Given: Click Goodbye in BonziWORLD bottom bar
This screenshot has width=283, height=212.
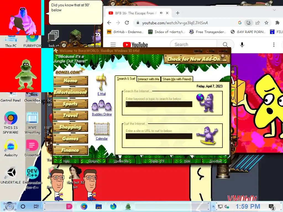Looking at the screenshot, I should coord(216,161).
